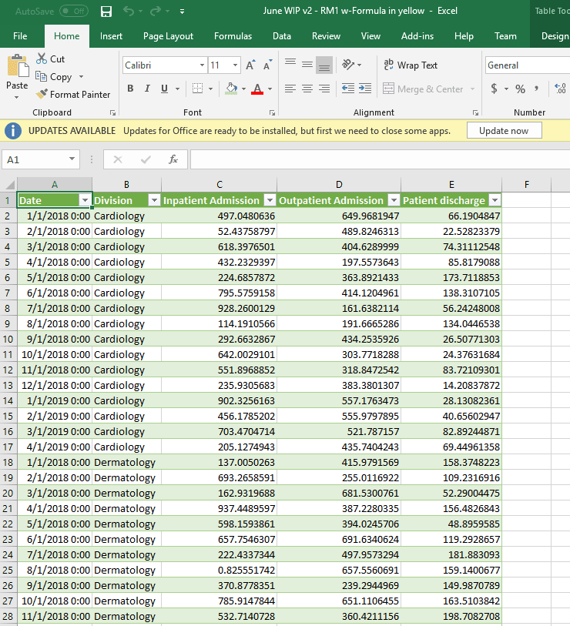This screenshot has width=570, height=626.
Task: Click the Align Left icon
Action: pos(290,89)
